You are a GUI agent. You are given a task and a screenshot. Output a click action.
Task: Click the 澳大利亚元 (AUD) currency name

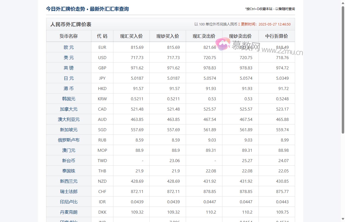tap(69, 119)
